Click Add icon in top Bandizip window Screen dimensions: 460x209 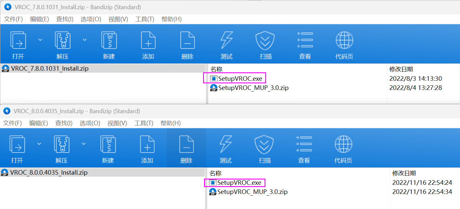pos(148,41)
